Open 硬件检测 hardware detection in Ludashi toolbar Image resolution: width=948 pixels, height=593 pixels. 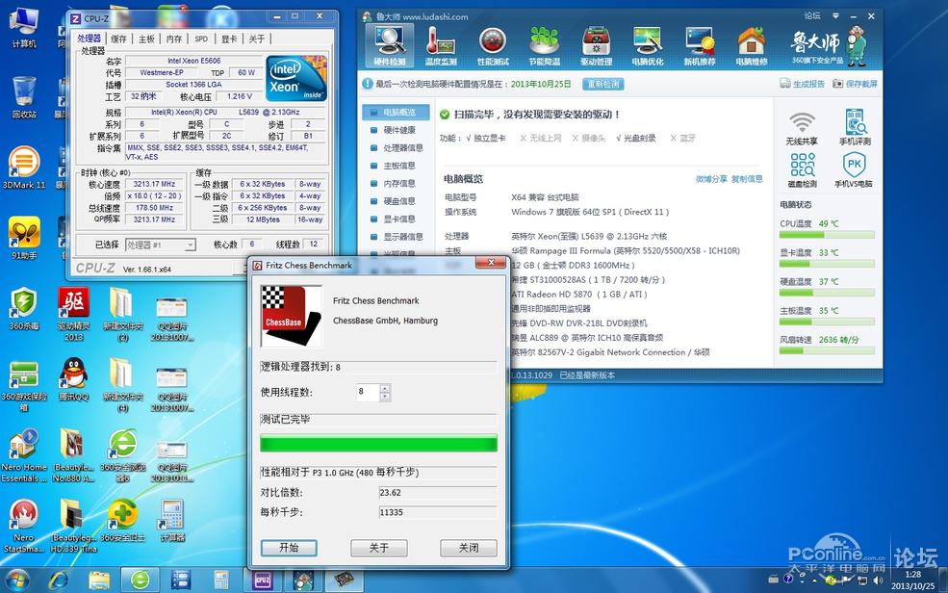pyautogui.click(x=390, y=46)
